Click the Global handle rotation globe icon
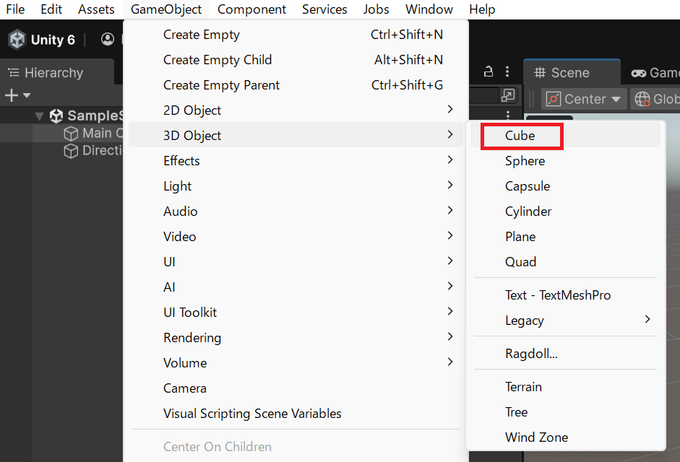Screen dimensions: 680x462 [x=642, y=99]
